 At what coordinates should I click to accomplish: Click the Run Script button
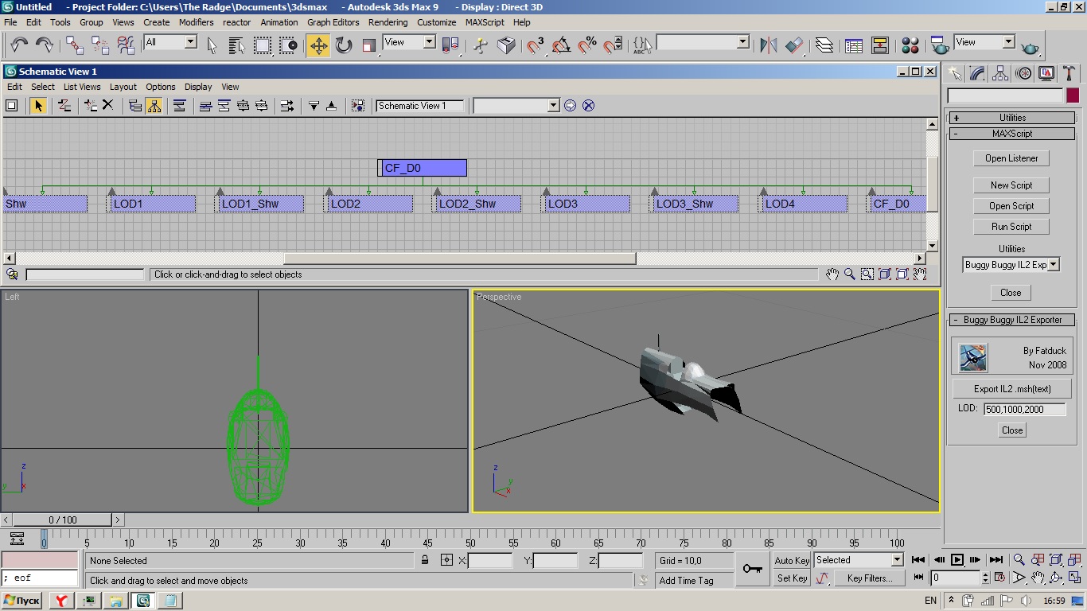coord(1011,227)
